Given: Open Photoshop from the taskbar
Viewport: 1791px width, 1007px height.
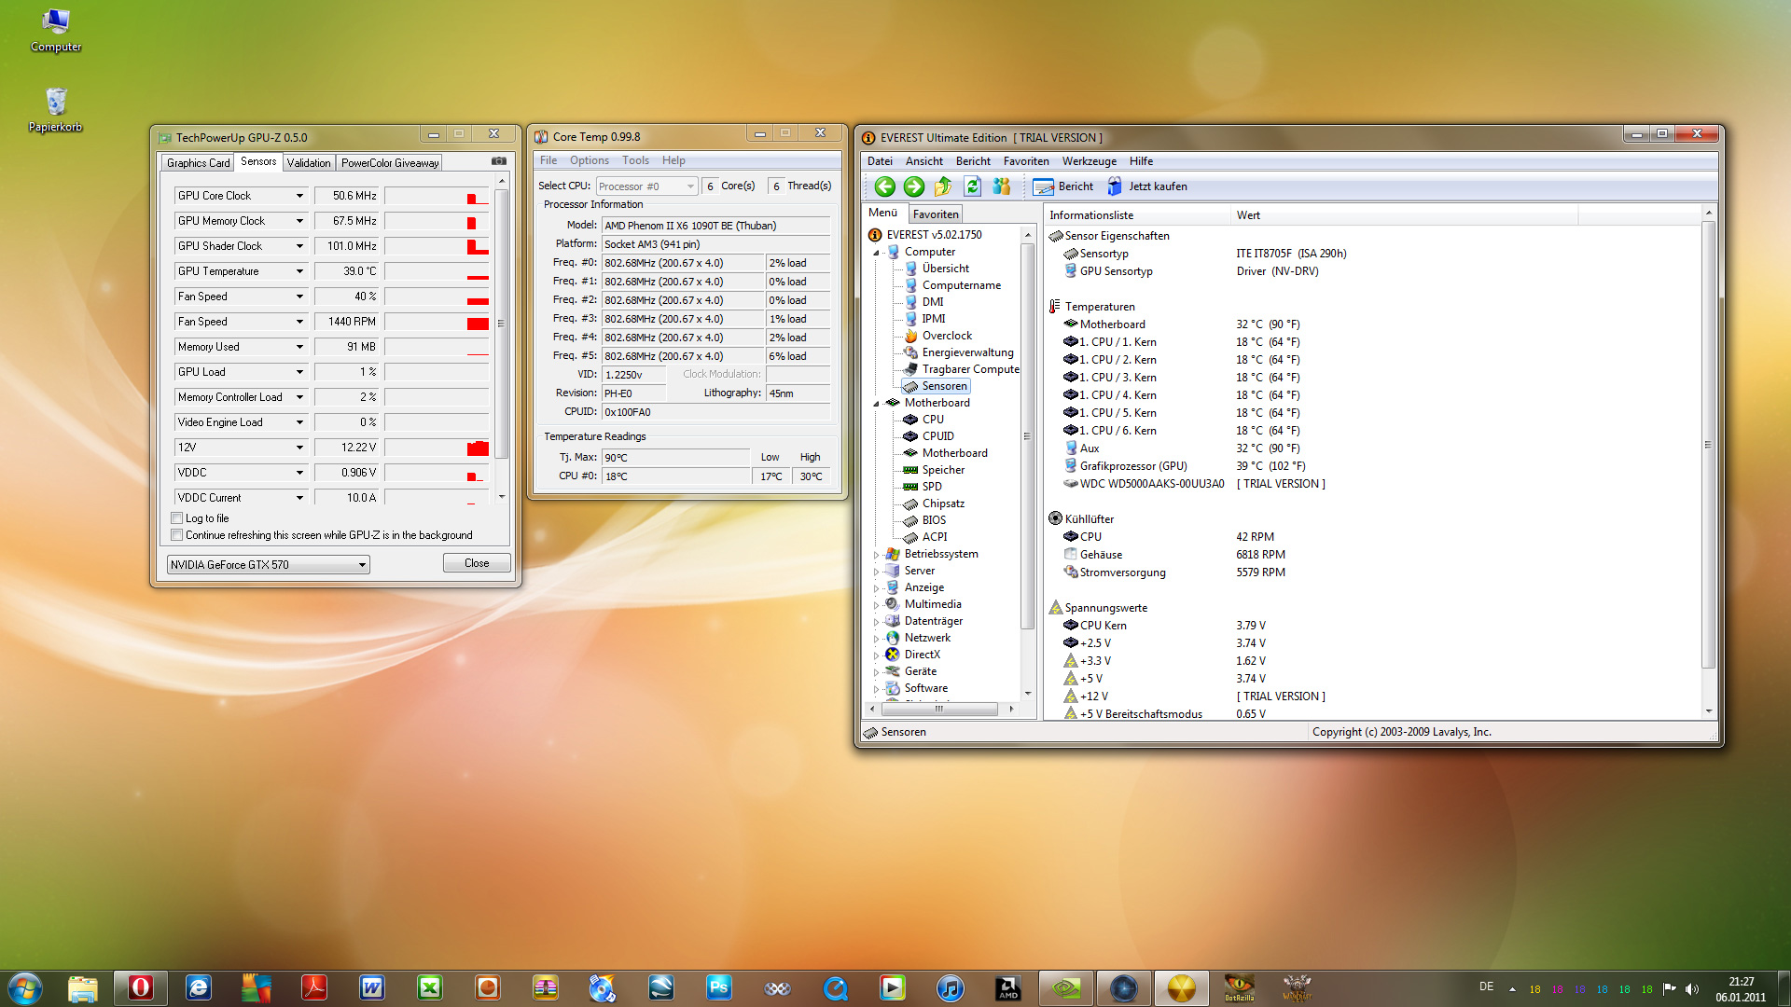Looking at the screenshot, I should coord(718,987).
